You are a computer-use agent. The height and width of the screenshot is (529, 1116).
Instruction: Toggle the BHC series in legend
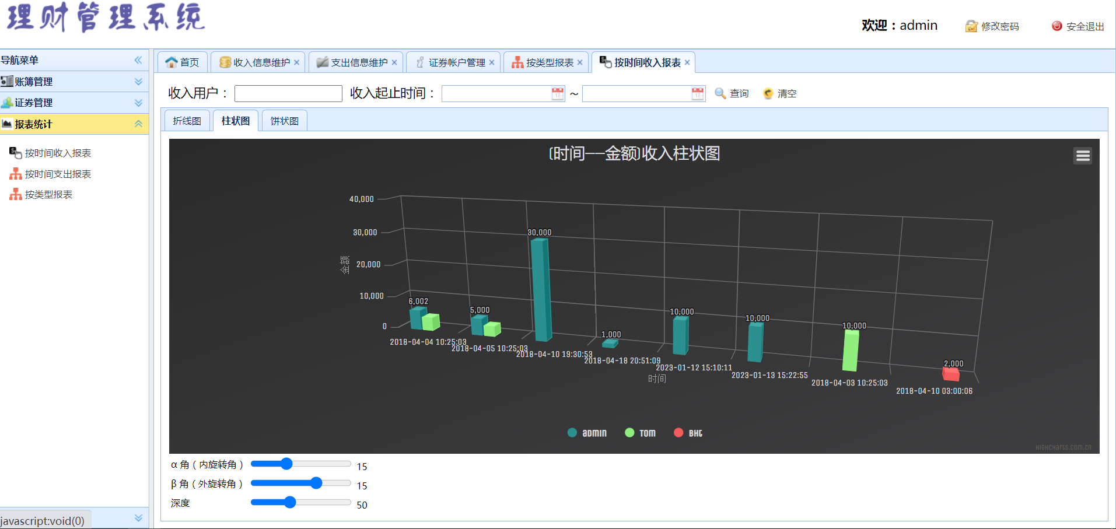[x=688, y=433]
